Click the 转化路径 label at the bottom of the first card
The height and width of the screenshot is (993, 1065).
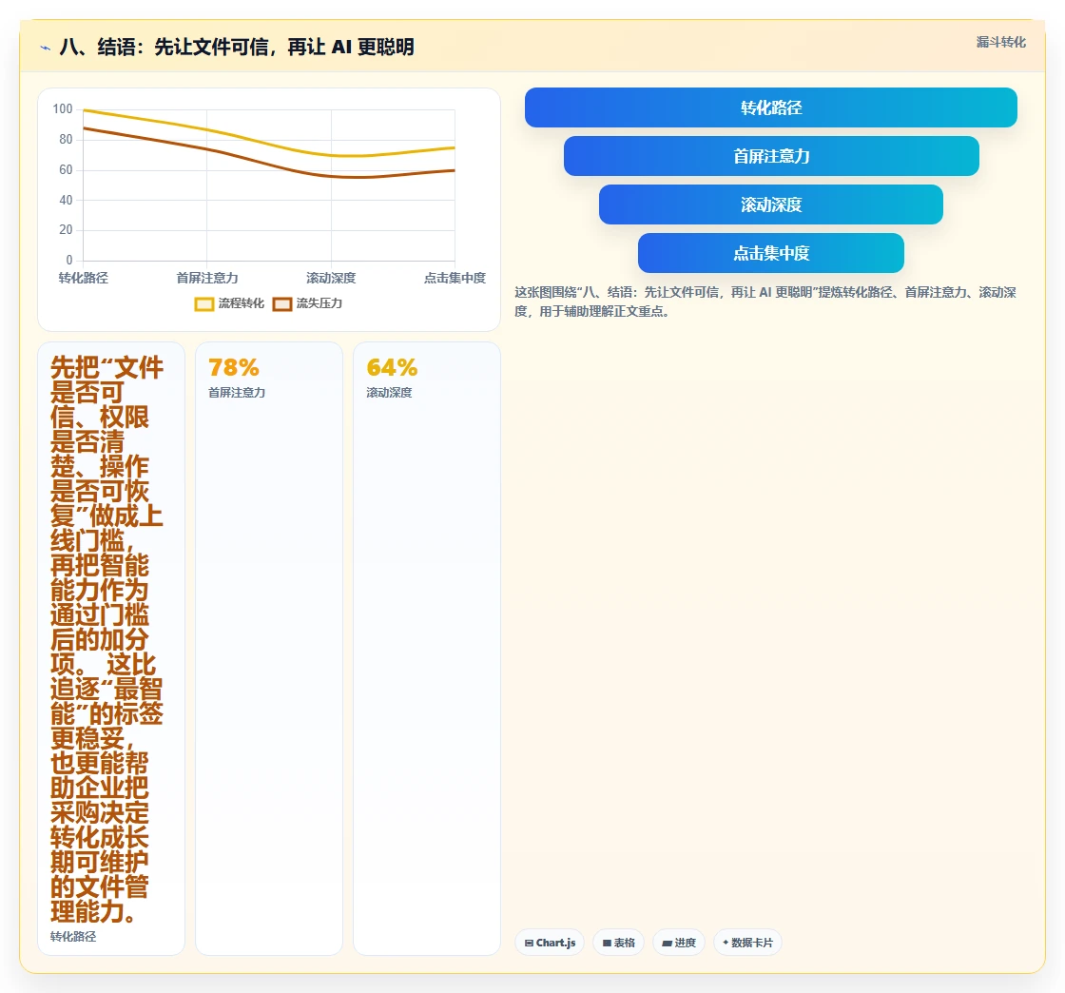(73, 937)
